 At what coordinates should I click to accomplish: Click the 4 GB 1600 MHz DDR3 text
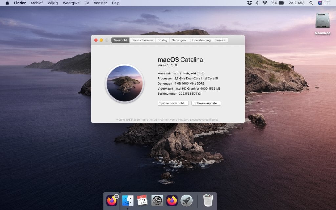pos(189,83)
